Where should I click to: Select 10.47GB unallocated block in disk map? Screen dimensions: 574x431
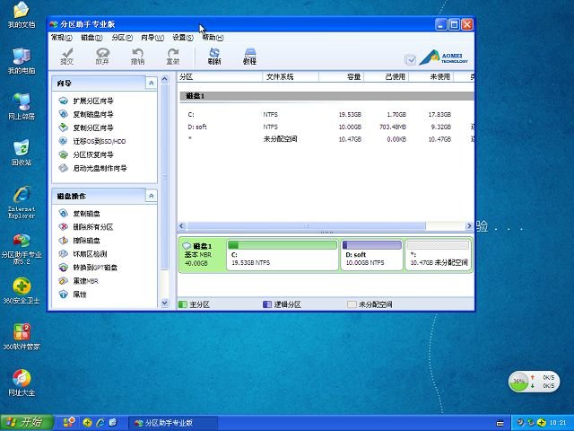point(439,255)
